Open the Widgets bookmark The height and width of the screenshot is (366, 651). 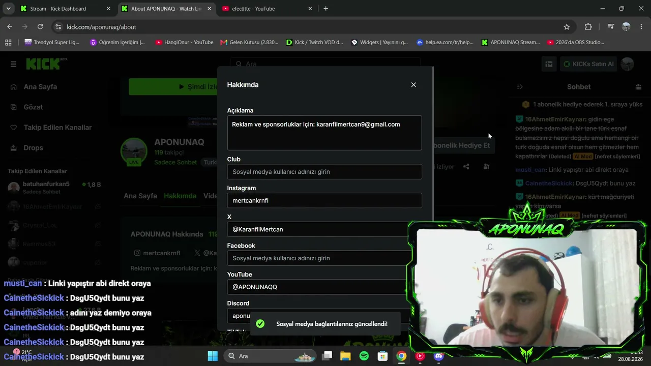pyautogui.click(x=379, y=43)
